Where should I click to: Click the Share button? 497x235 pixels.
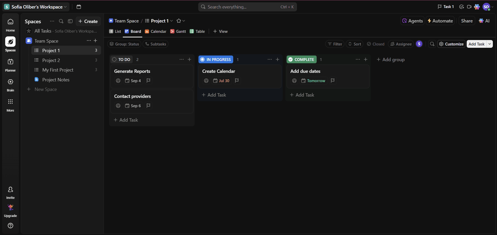click(x=467, y=21)
